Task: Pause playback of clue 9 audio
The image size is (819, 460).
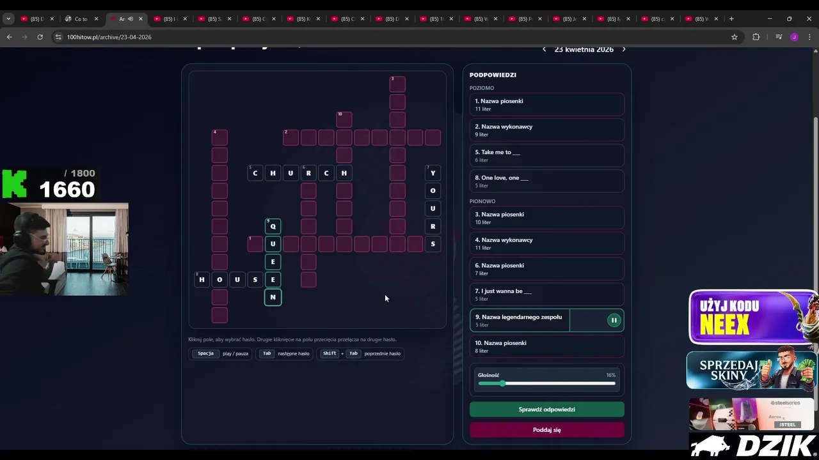Action: (x=614, y=320)
